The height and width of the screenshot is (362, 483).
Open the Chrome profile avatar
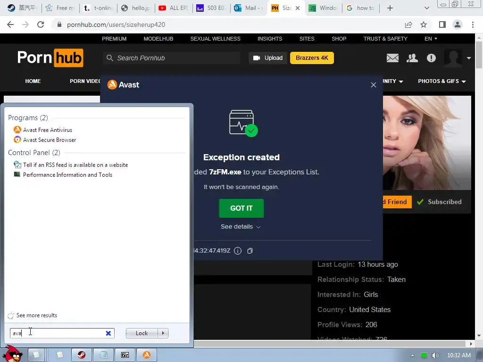click(458, 25)
